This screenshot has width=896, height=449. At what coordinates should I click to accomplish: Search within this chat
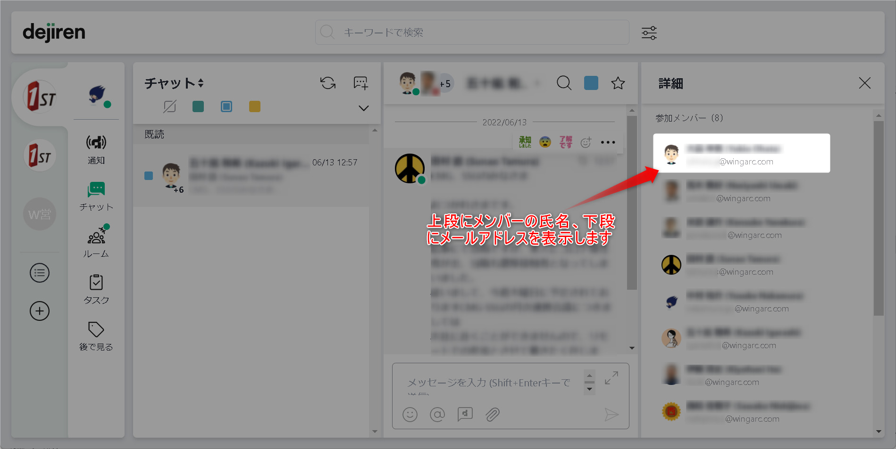pyautogui.click(x=564, y=83)
